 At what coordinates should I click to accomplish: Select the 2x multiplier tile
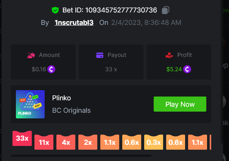coord(88,142)
